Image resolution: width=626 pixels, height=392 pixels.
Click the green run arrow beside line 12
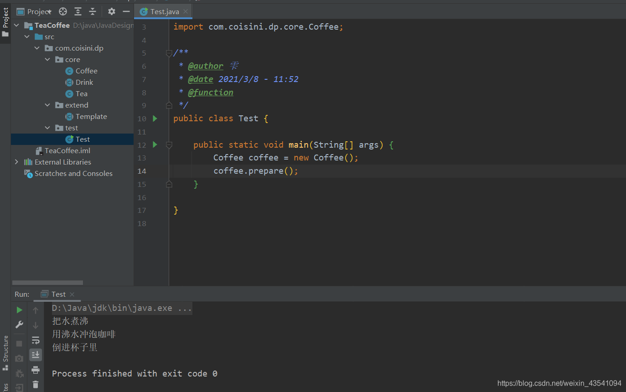[x=155, y=144]
